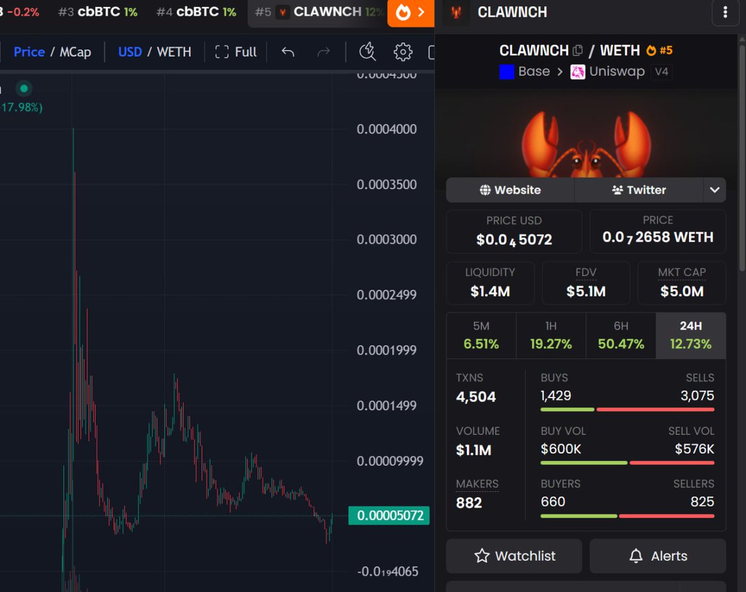The width and height of the screenshot is (746, 592).
Task: Select the 5M timeframe tab
Action: pyautogui.click(x=481, y=336)
